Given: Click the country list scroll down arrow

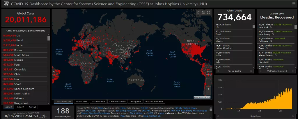Looking at the screenshot, I should pos(49,103).
